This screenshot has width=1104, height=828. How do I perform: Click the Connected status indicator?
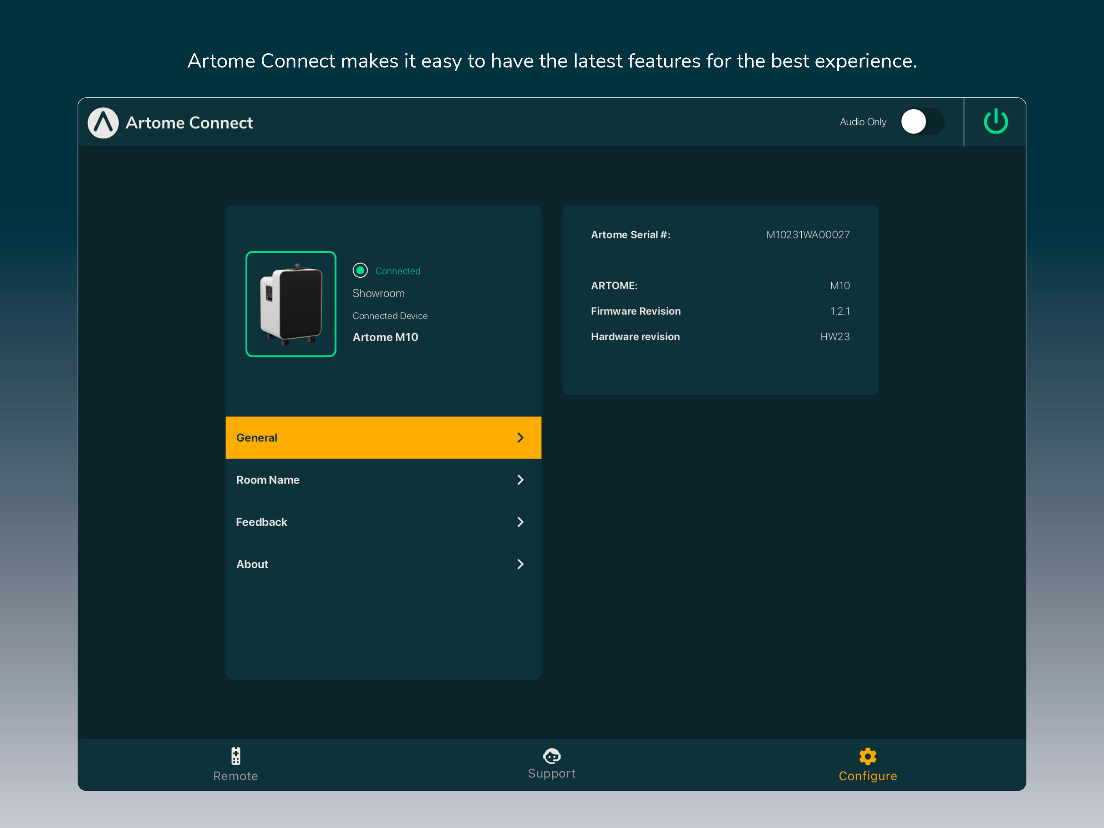pyautogui.click(x=360, y=270)
